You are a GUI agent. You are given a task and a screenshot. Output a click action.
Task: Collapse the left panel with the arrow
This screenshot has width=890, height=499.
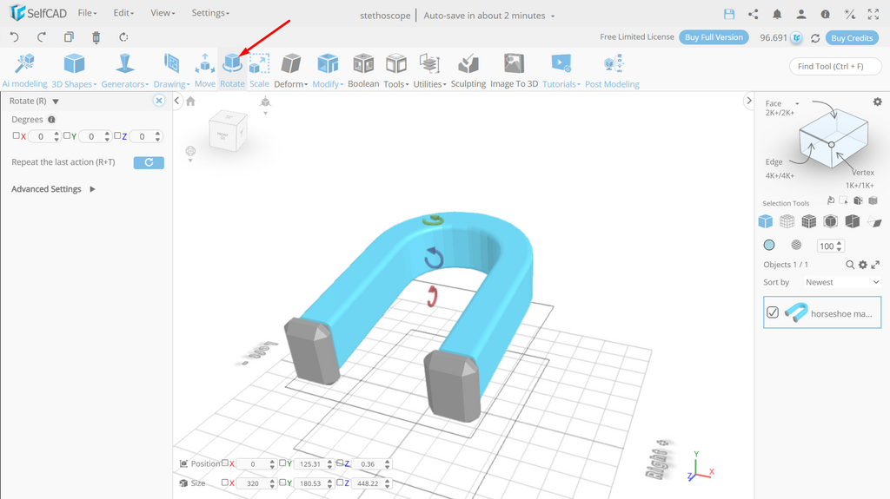point(177,101)
